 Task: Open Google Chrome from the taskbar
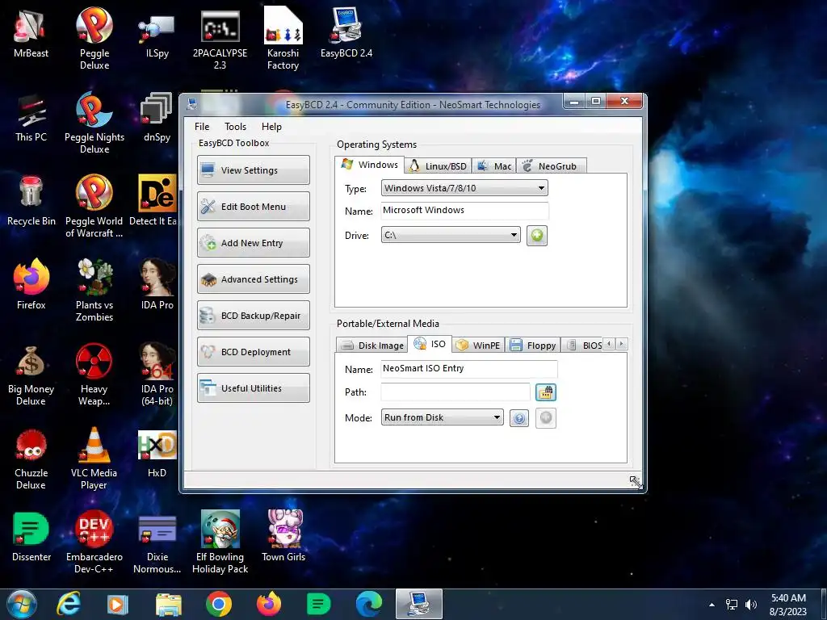(x=218, y=604)
